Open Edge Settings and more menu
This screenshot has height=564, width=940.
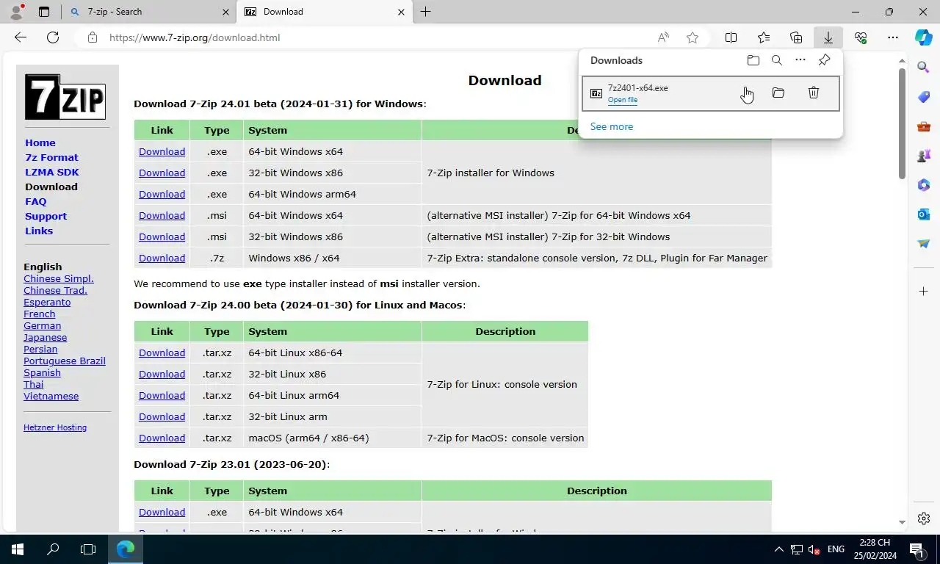(893, 37)
